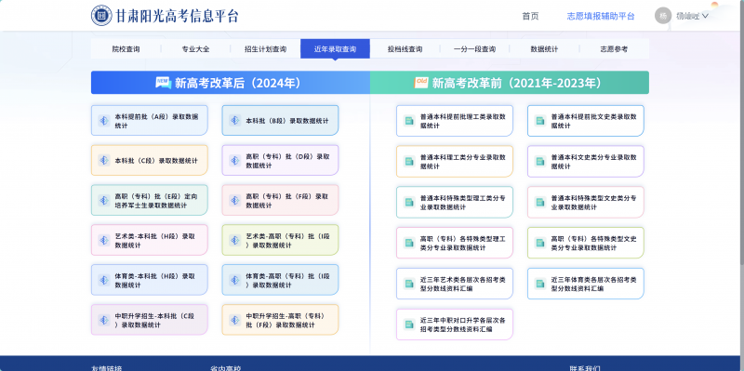Click icon beside 艺术类-本科批（H段）录取数据统计
Screen dimensions: 744x371
pyautogui.click(x=104, y=240)
